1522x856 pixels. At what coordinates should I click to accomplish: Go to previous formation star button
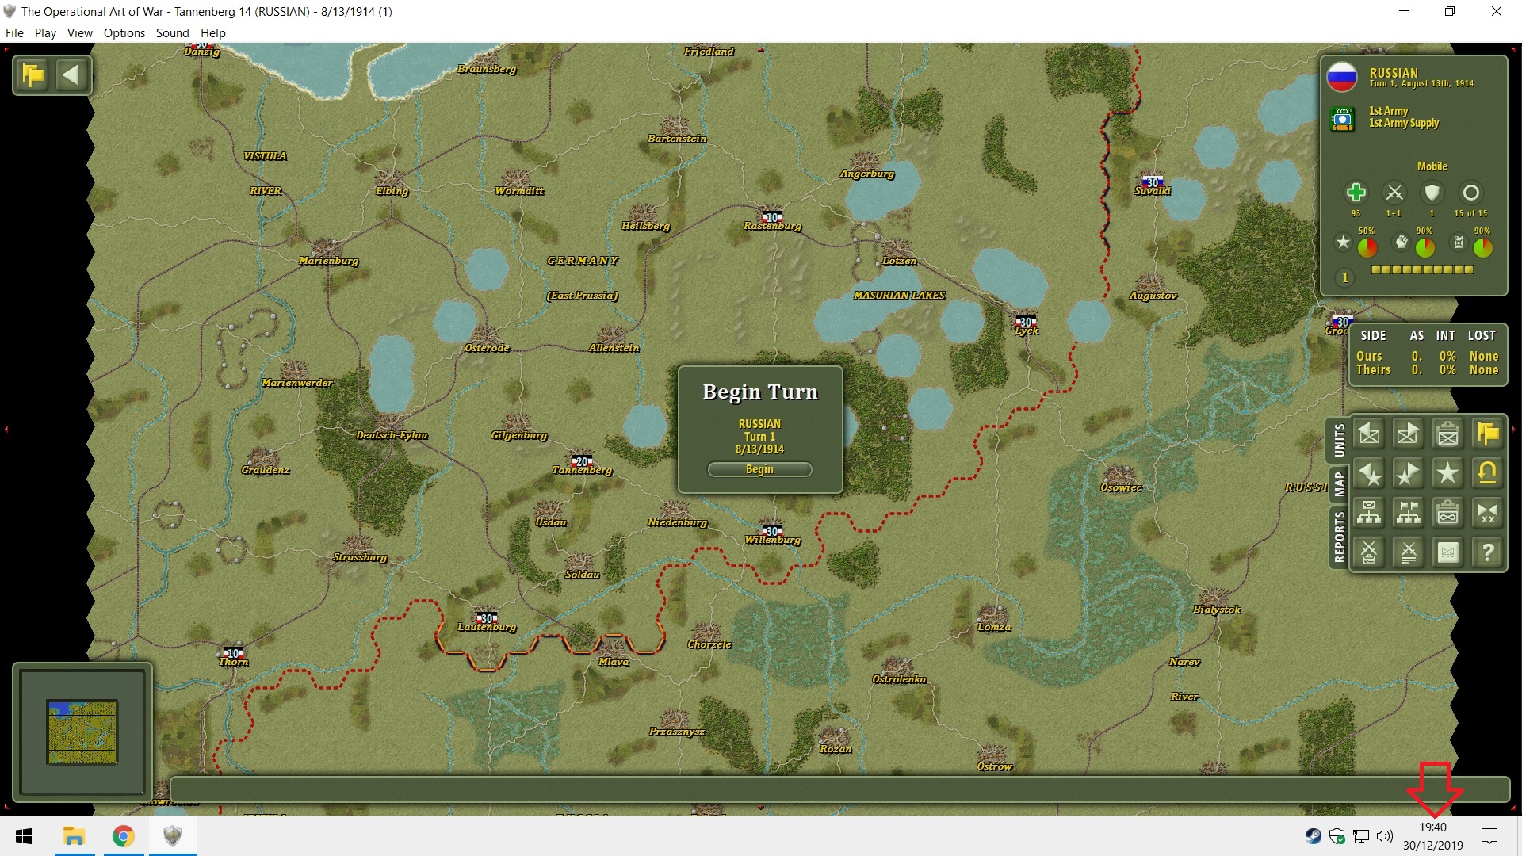(x=1369, y=473)
